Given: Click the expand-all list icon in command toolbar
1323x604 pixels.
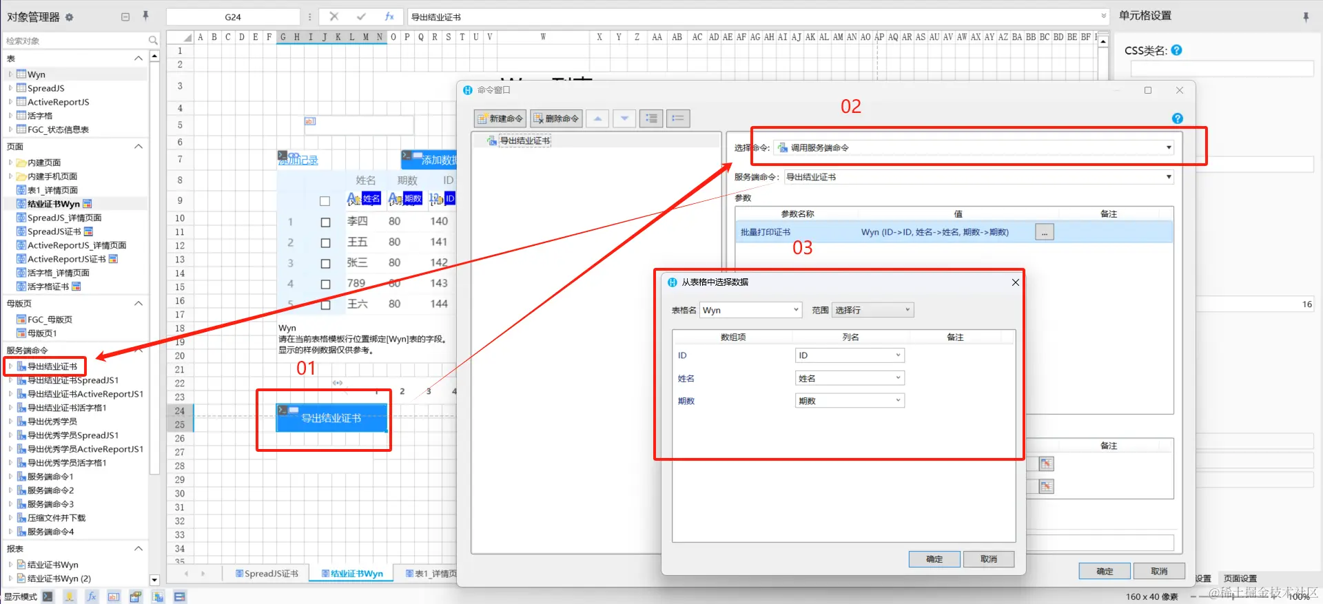Looking at the screenshot, I should click(651, 118).
